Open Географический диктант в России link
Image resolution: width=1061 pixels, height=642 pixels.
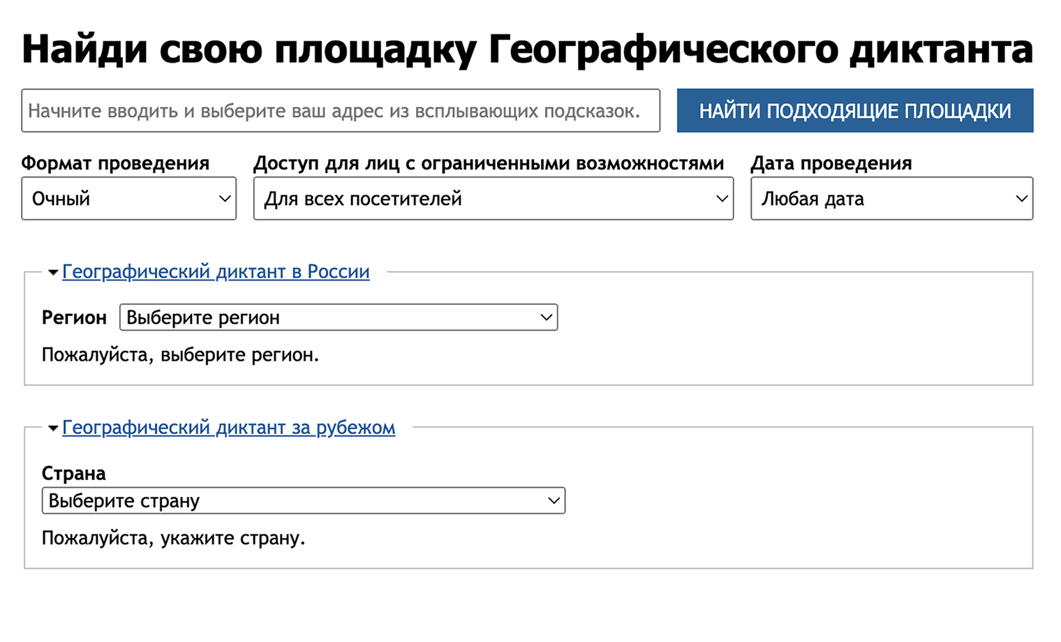(216, 271)
